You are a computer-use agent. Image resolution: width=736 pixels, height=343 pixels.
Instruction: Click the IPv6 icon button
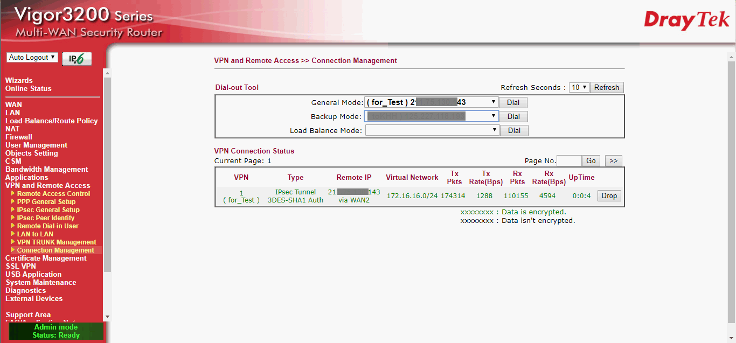pos(77,59)
